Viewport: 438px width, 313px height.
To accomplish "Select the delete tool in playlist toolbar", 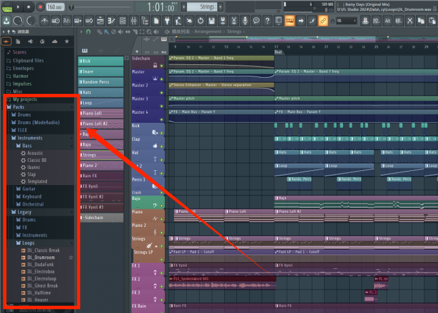I will tap(113, 31).
